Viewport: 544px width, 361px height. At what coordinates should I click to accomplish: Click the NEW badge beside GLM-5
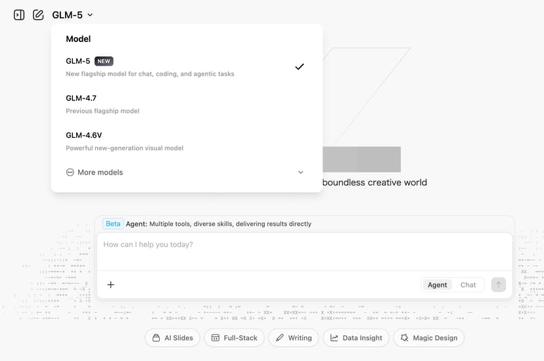coord(104,61)
